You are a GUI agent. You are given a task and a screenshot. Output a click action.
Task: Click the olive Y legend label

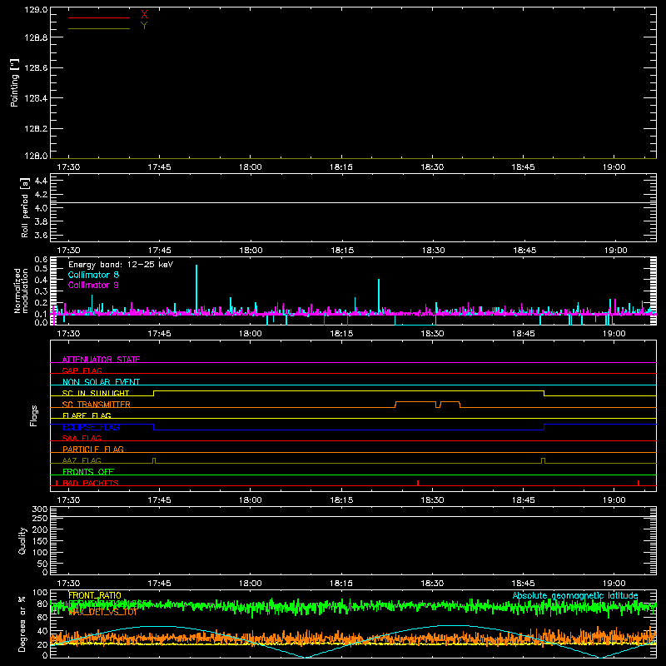pos(144,26)
